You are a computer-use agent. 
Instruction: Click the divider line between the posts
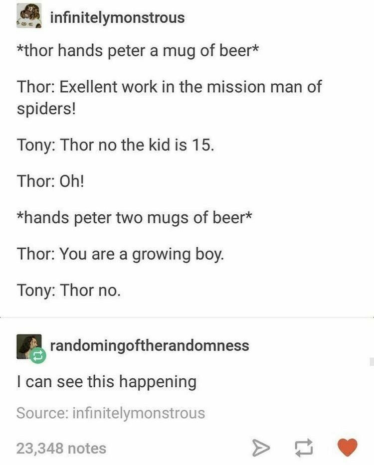click(187, 317)
